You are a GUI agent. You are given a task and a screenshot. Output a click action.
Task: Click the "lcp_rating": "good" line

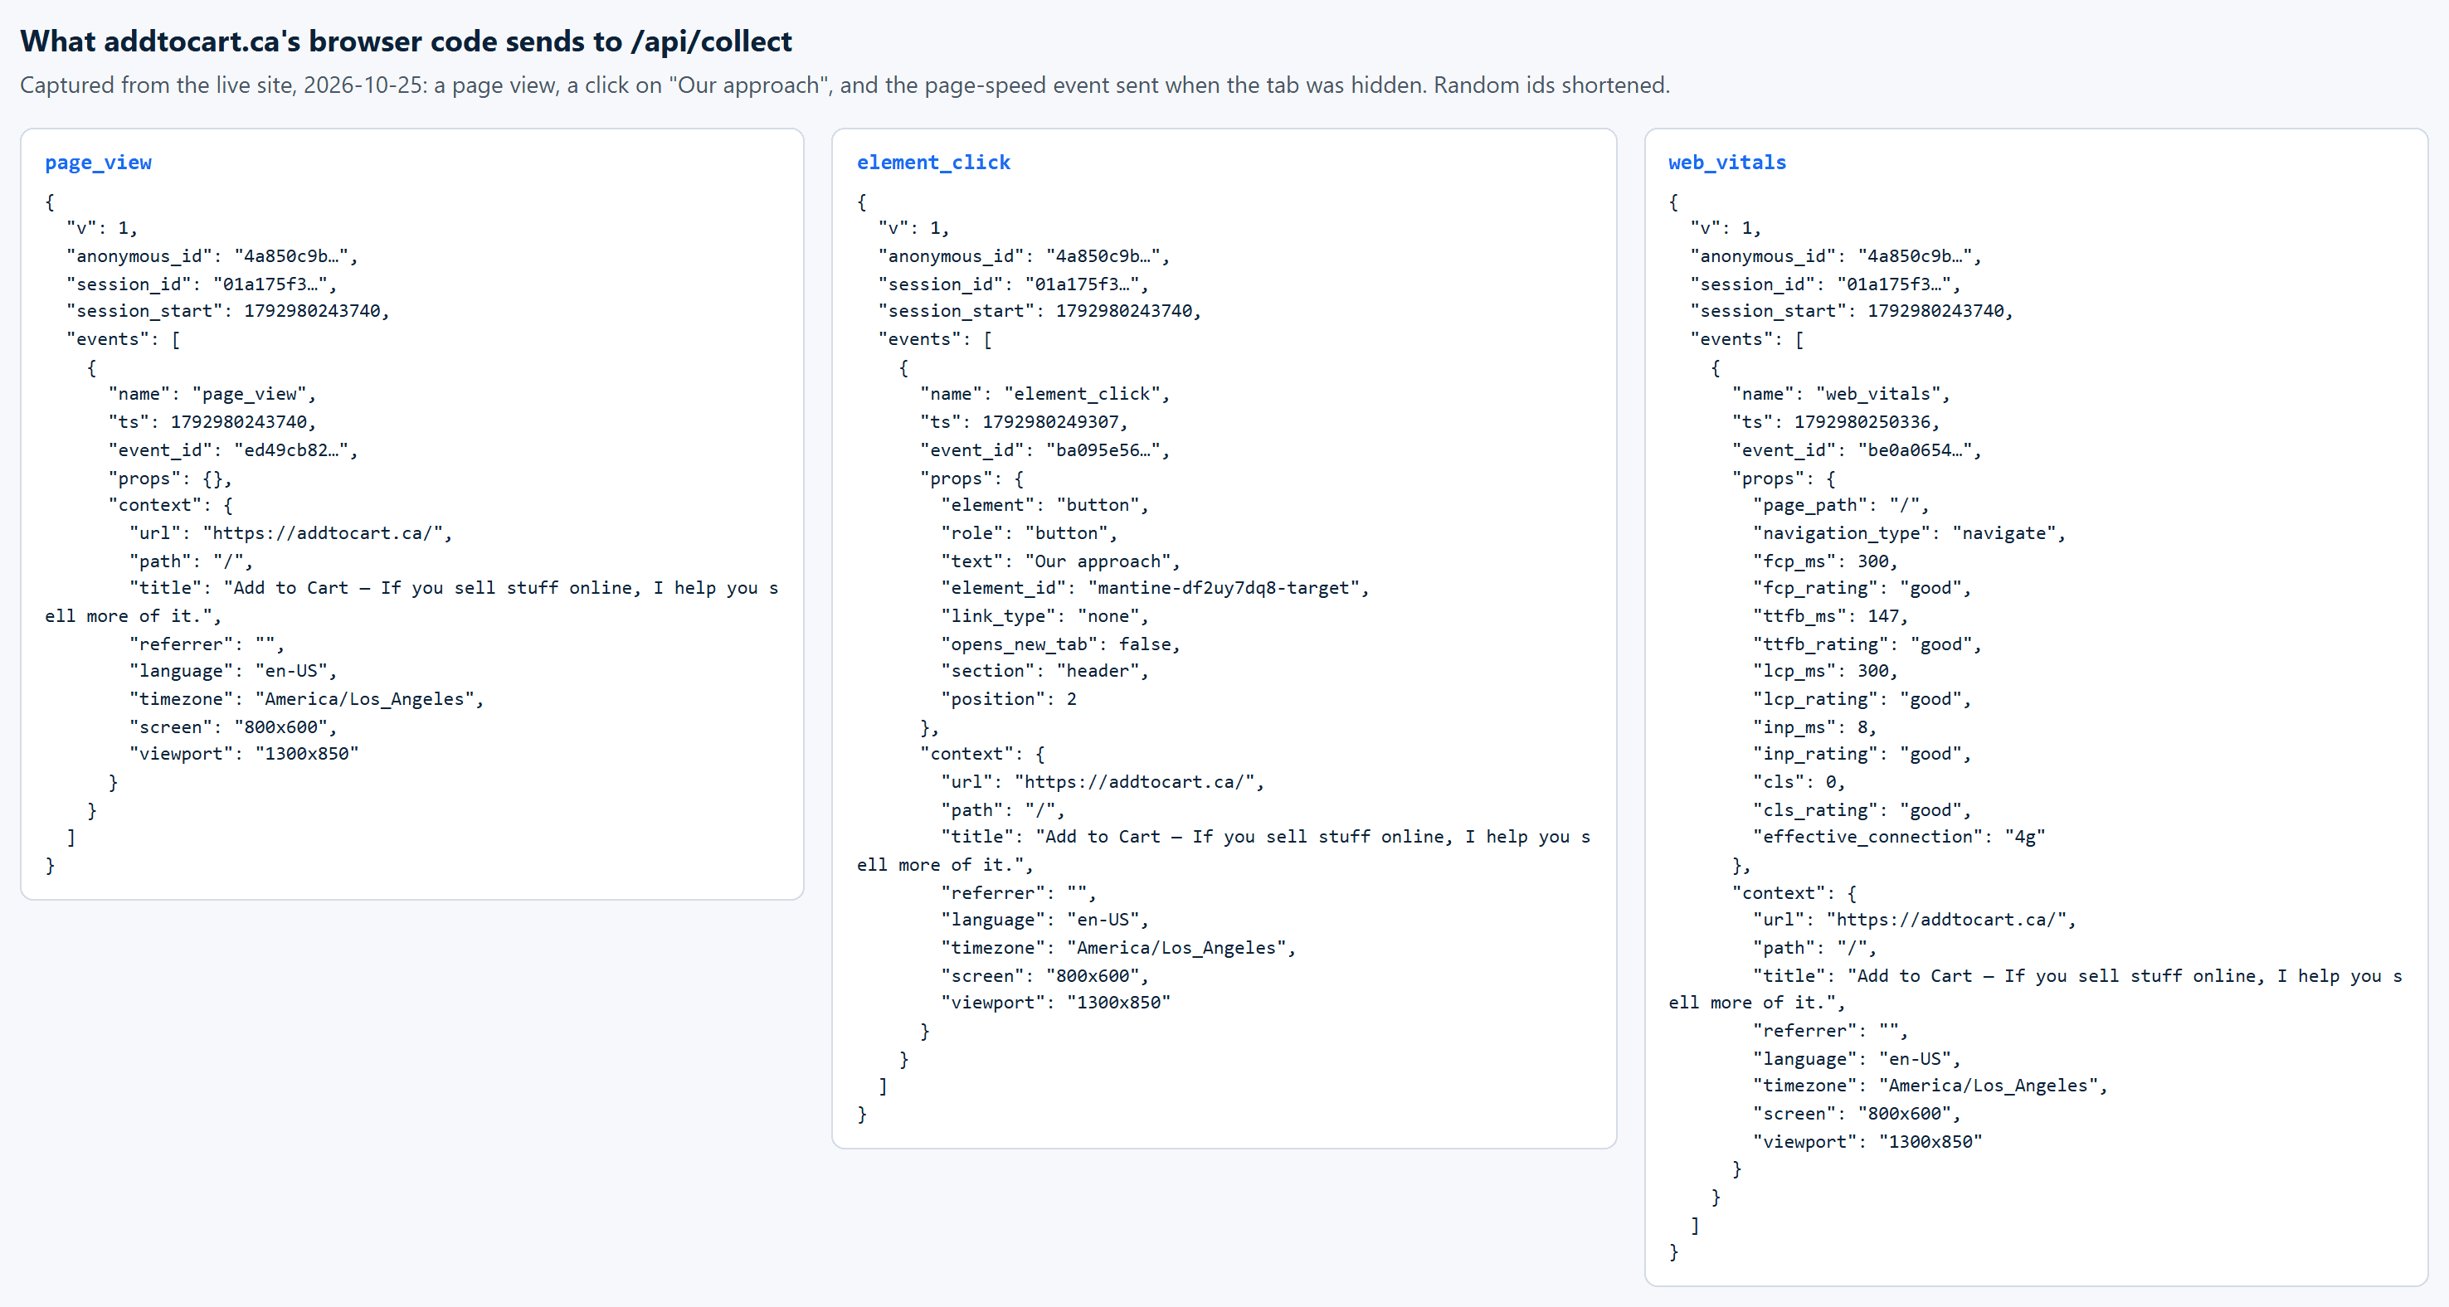coord(1862,698)
